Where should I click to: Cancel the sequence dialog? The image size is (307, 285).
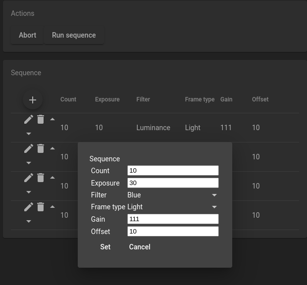[140, 247]
